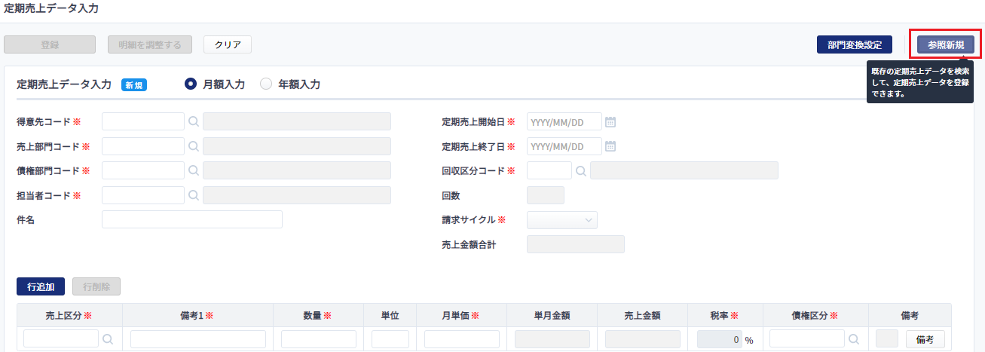The image size is (985, 352).
Task: Click the search icon beside 売上部門コード
Action: 194,147
